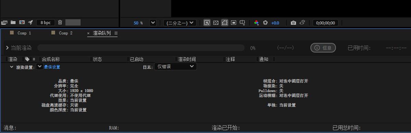Click the render progress bar
Image resolution: width=411 pixels, height=133 pixels.
point(141,48)
